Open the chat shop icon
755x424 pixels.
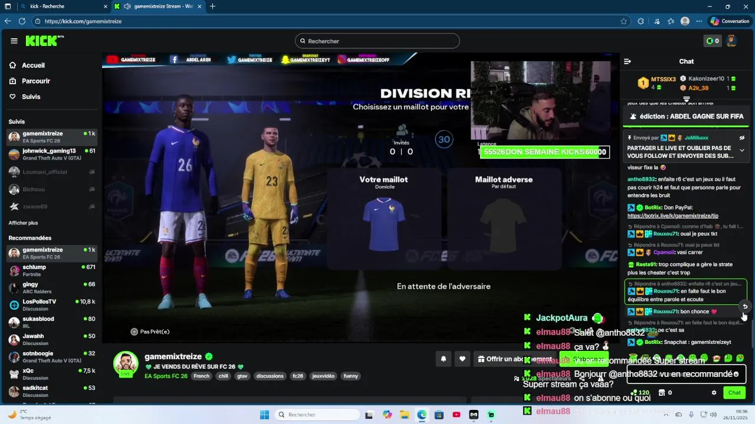661,393
